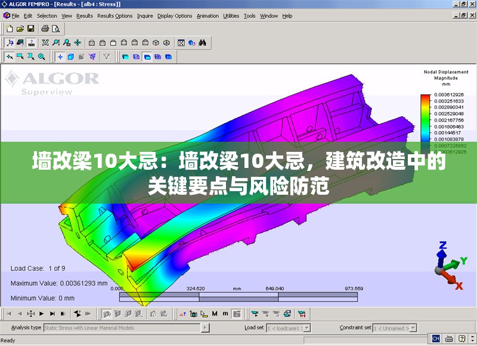Open Print Preview from the toolbar
Image resolution: width=477 pixels, height=346 pixels.
[x=55, y=29]
